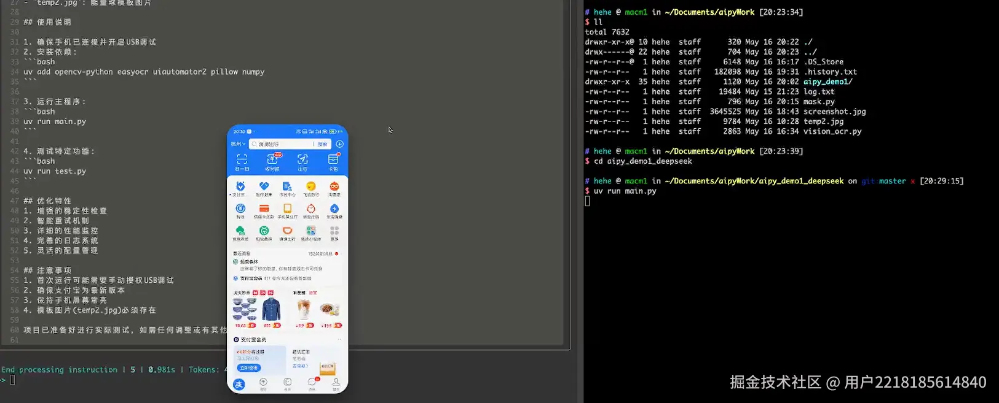Click the terminal cursor below 'uv run main.py'
999x403 pixels.
click(x=588, y=201)
